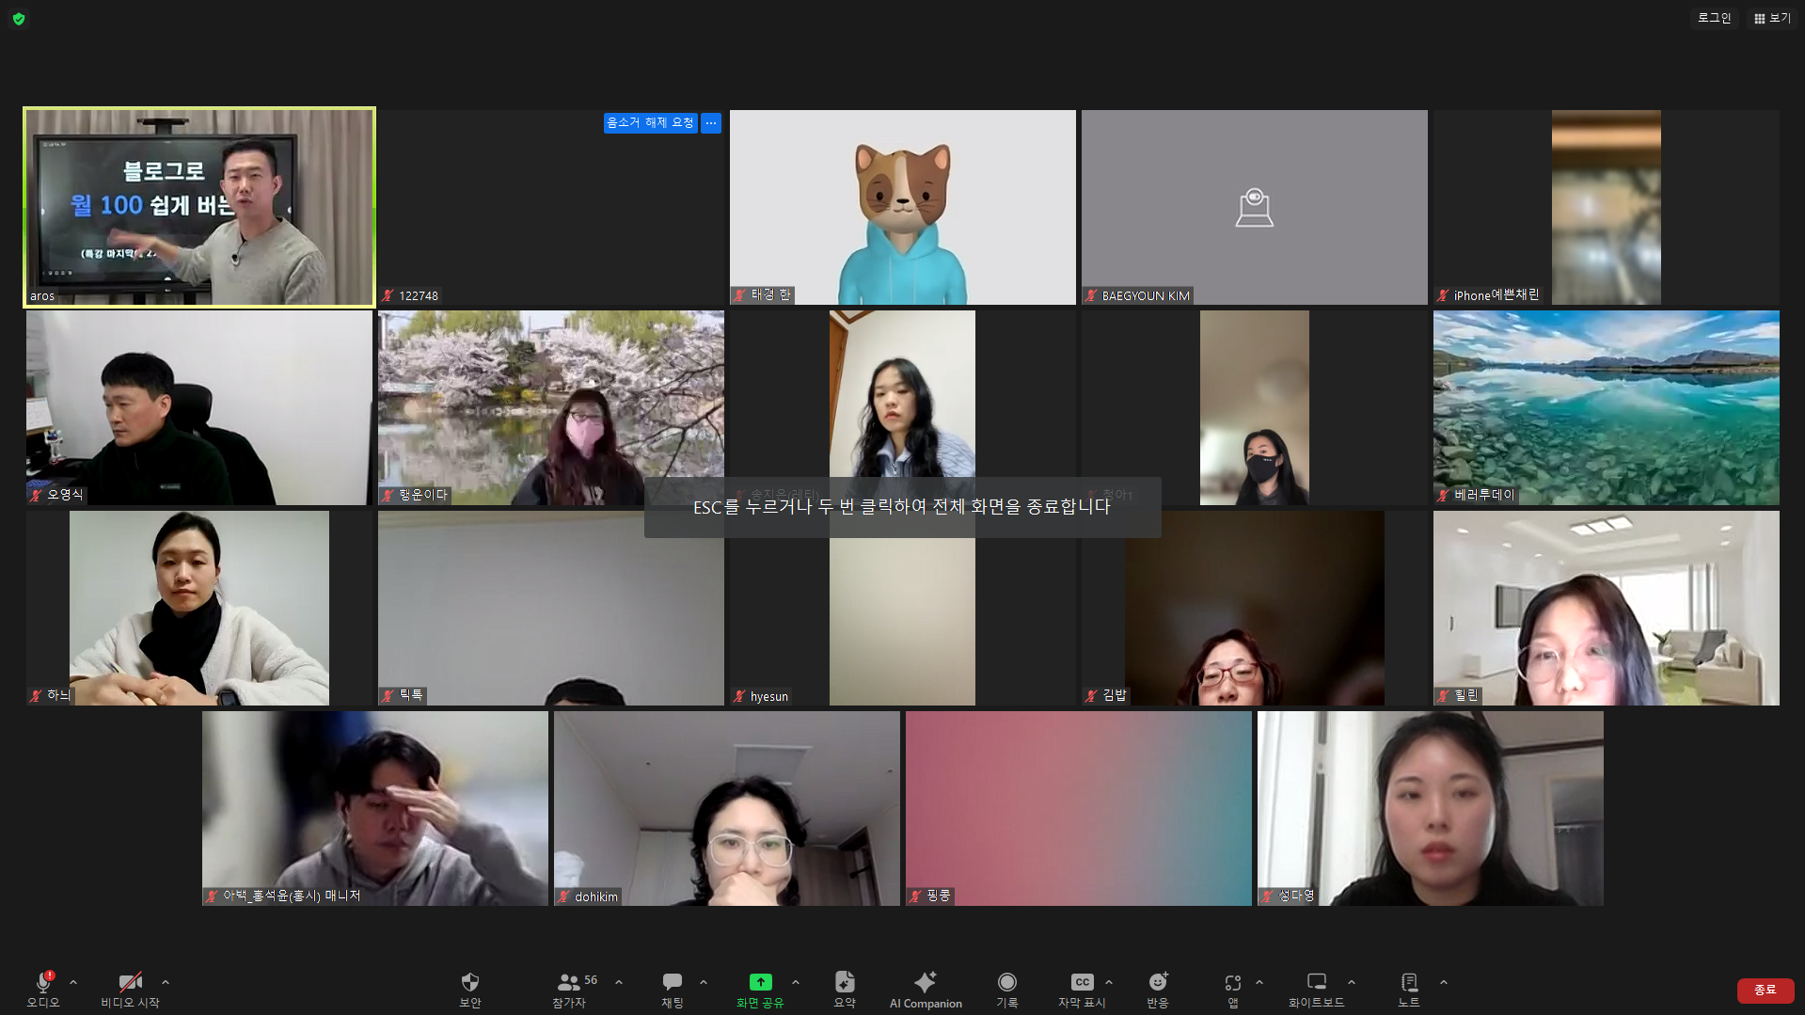Click the ESC fullscreen exit notification banner

pos(903,507)
